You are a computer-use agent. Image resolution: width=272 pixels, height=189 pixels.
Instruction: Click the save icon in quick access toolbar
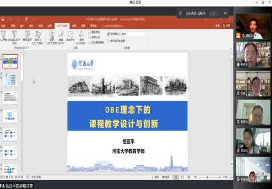point(3,19)
